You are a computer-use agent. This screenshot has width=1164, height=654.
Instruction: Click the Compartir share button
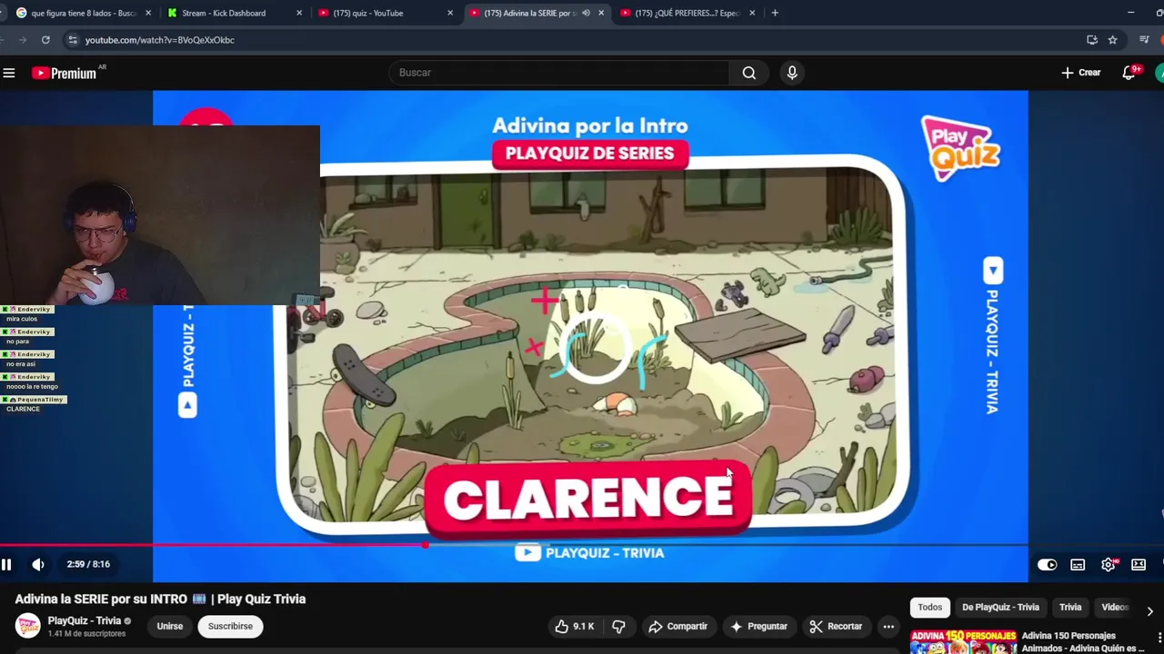[x=677, y=626]
